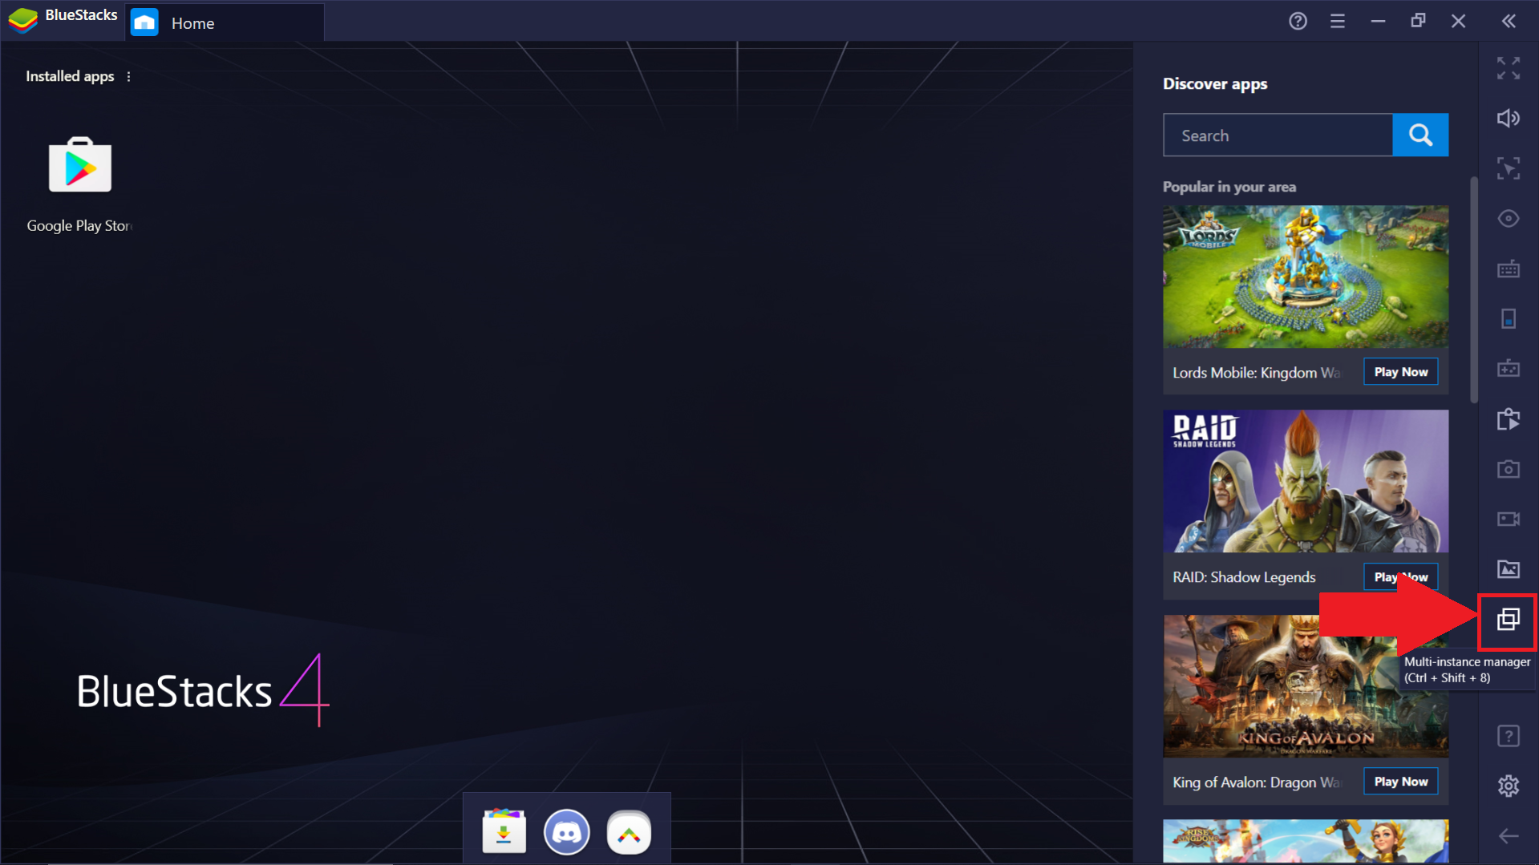Open the Google Play Store app
Image resolution: width=1539 pixels, height=865 pixels.
80,165
